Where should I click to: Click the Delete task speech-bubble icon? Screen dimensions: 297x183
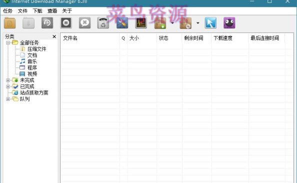pos(84,23)
